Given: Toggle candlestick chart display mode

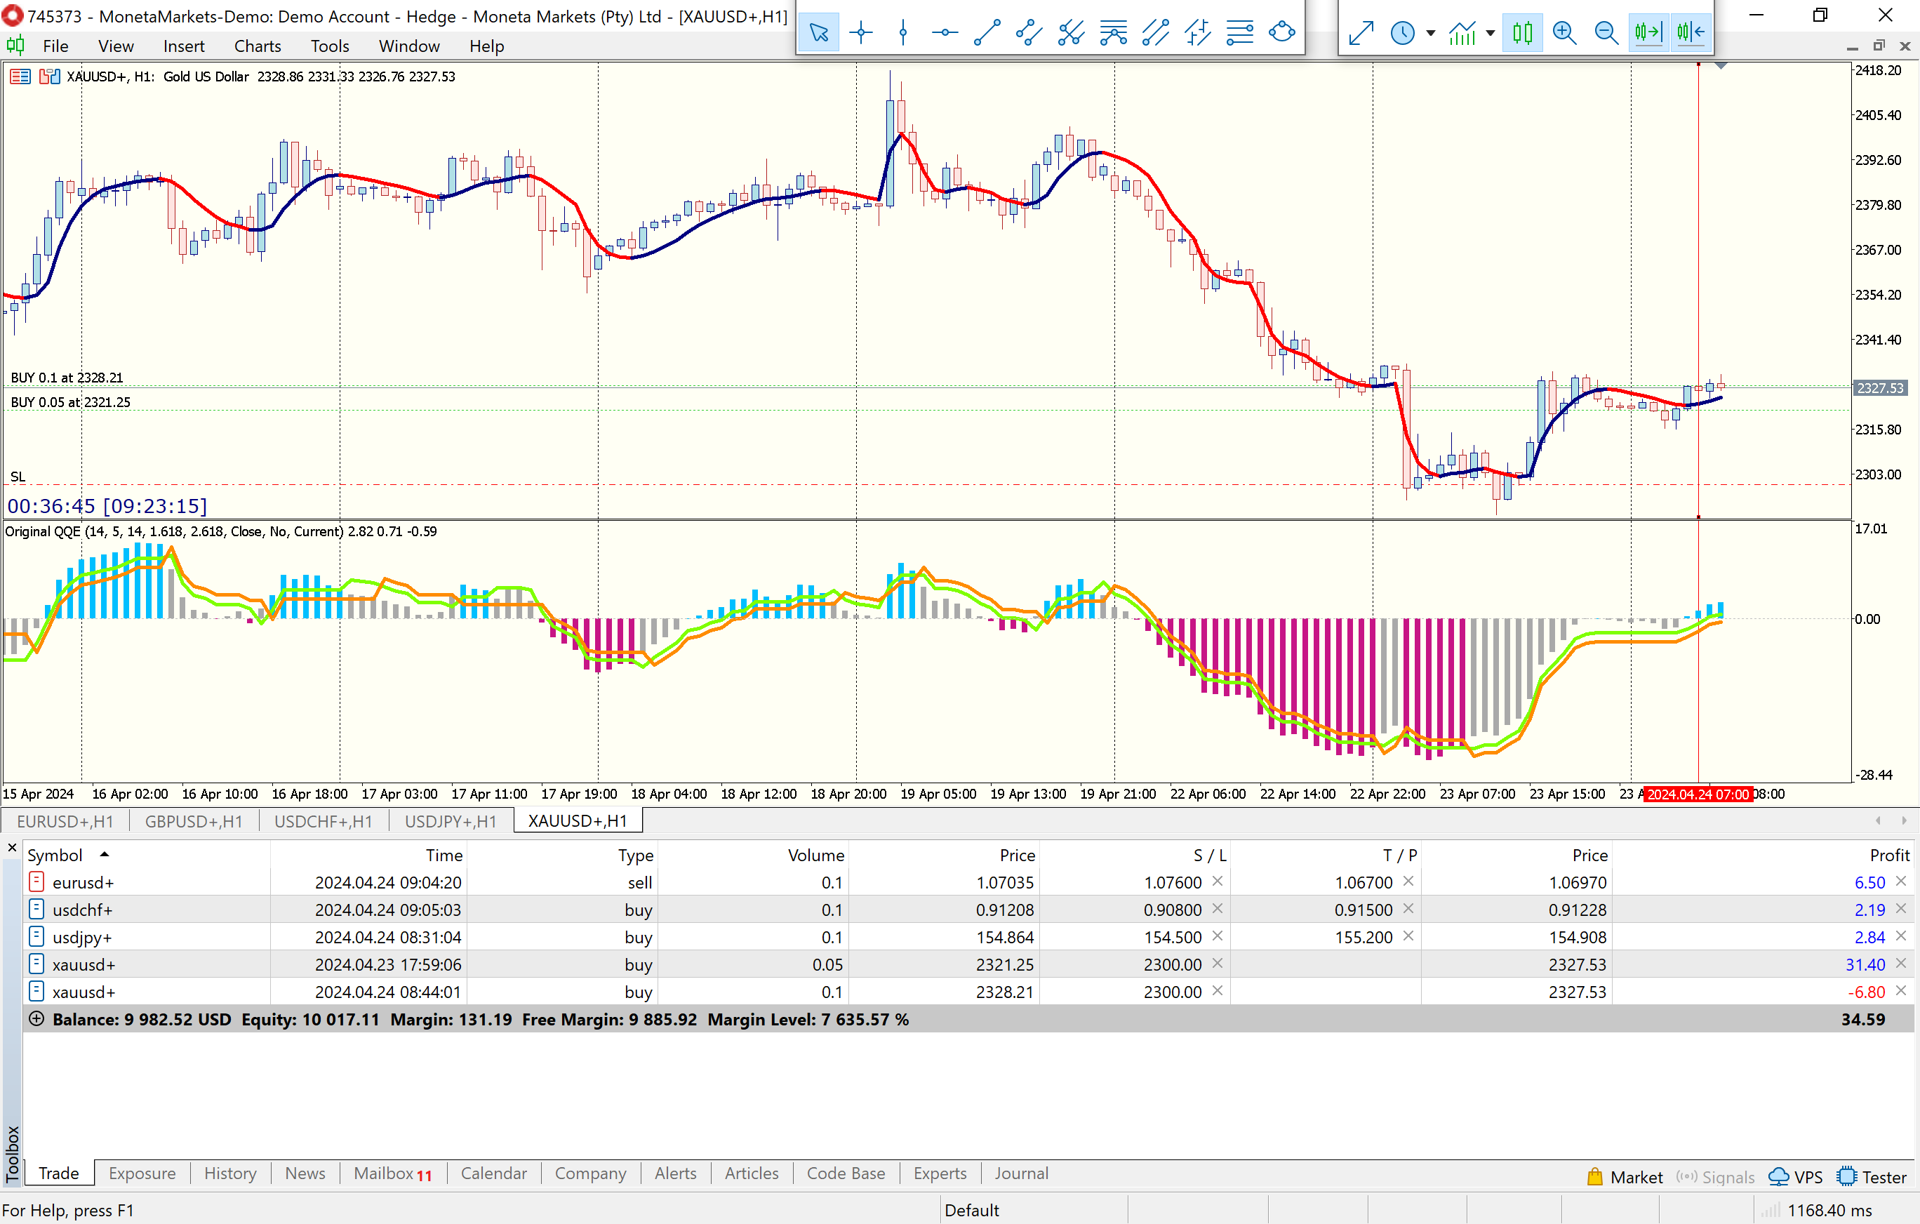Looking at the screenshot, I should tap(1522, 33).
